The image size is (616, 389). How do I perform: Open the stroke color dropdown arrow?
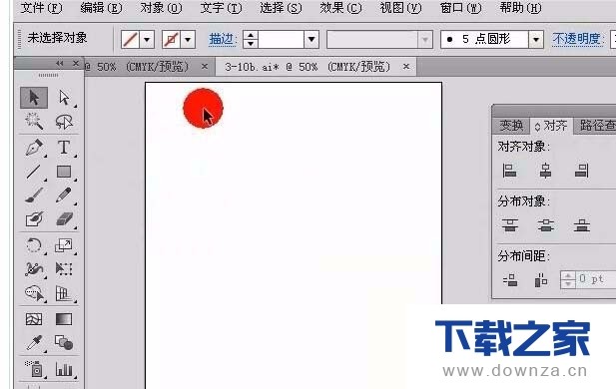coord(188,40)
